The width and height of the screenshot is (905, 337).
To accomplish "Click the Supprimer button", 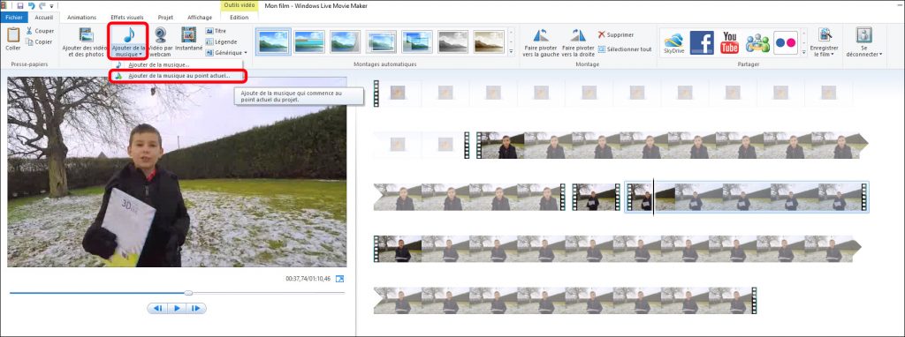I will point(616,34).
